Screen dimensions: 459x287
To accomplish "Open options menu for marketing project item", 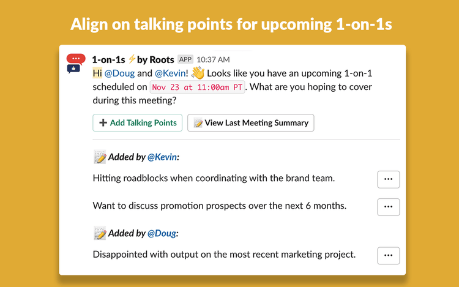I will pos(388,256).
